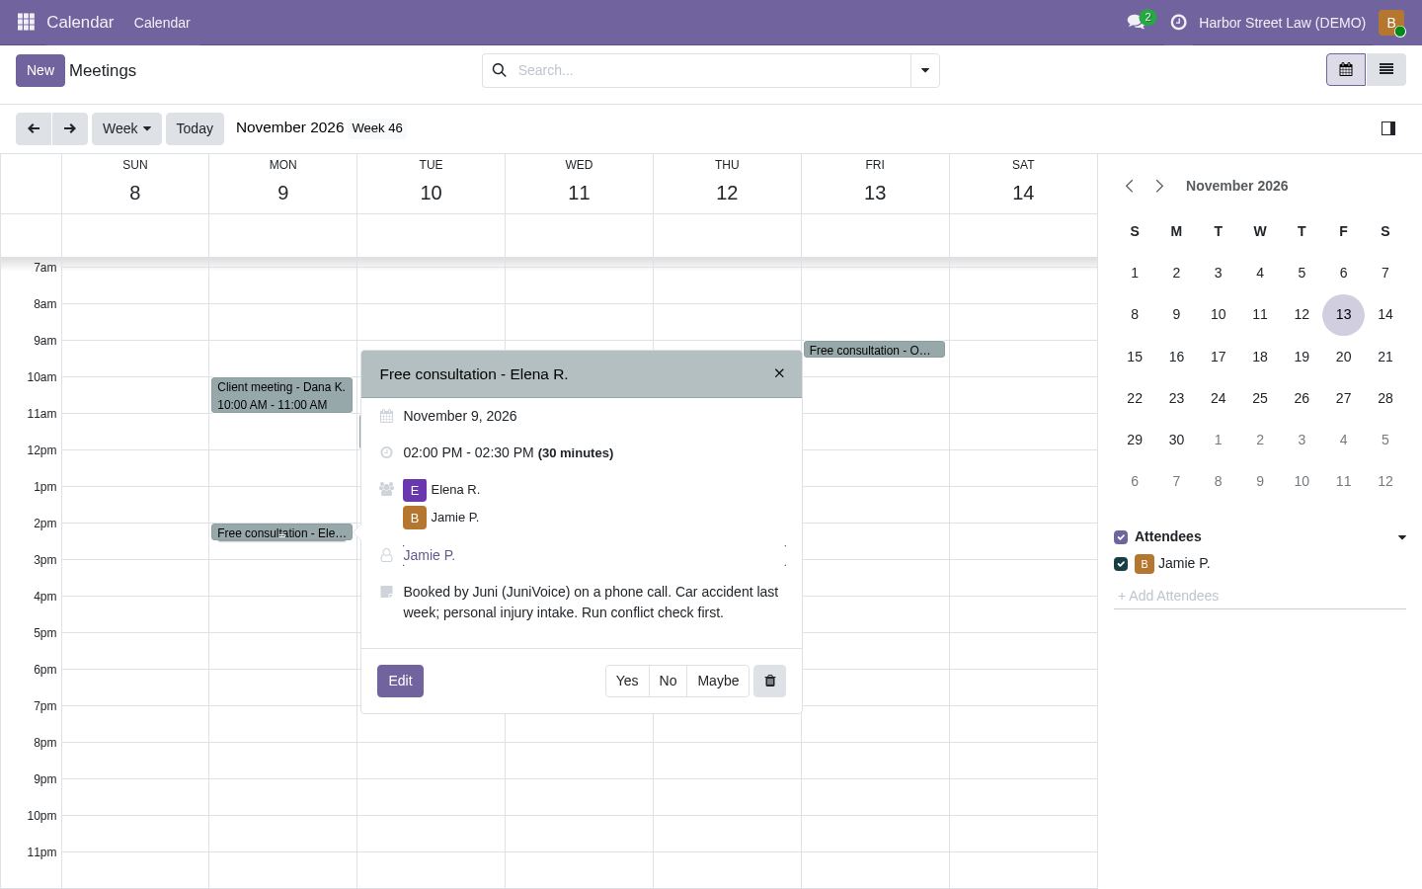
Task: Open Monday's Free consultation - Ele event
Action: (281, 532)
